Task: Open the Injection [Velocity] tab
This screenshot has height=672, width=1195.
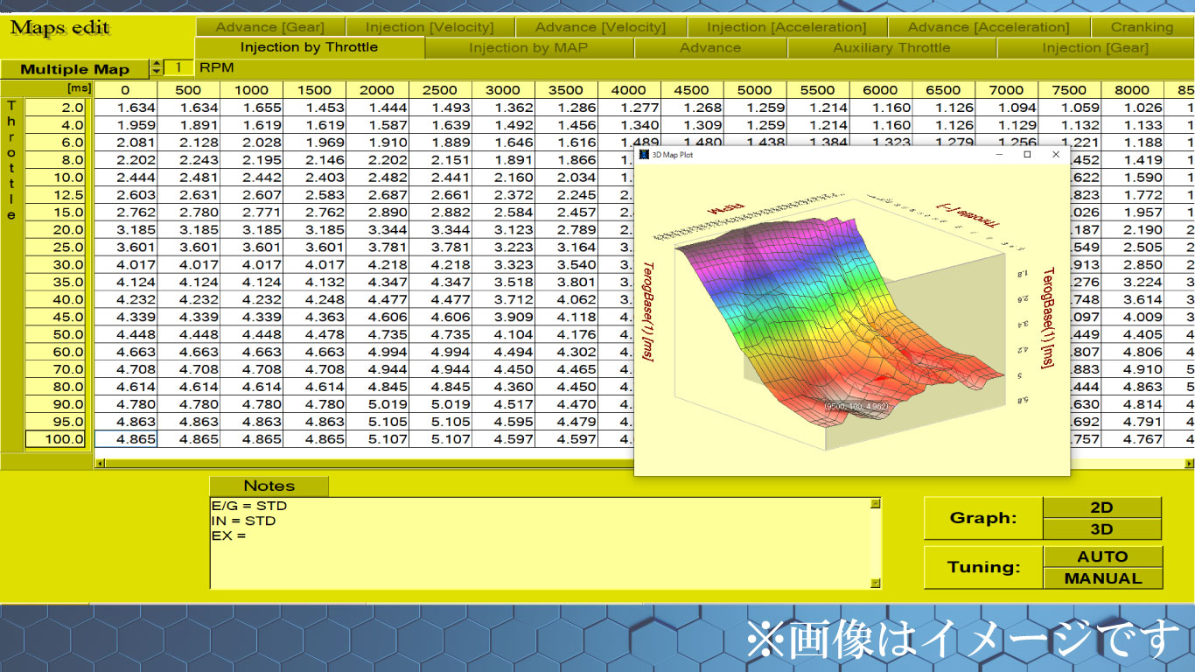Action: tap(430, 27)
